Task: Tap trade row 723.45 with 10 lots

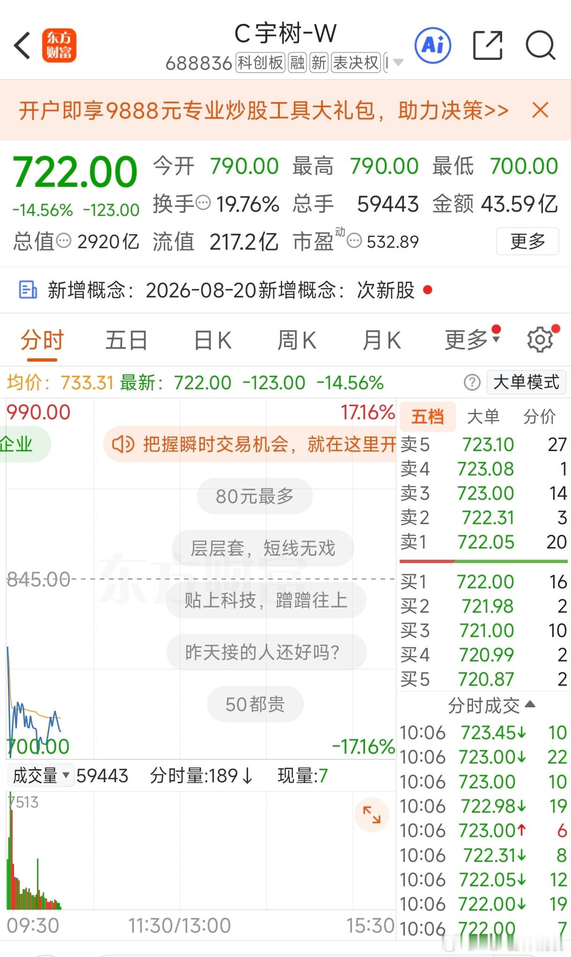Action: point(483,732)
